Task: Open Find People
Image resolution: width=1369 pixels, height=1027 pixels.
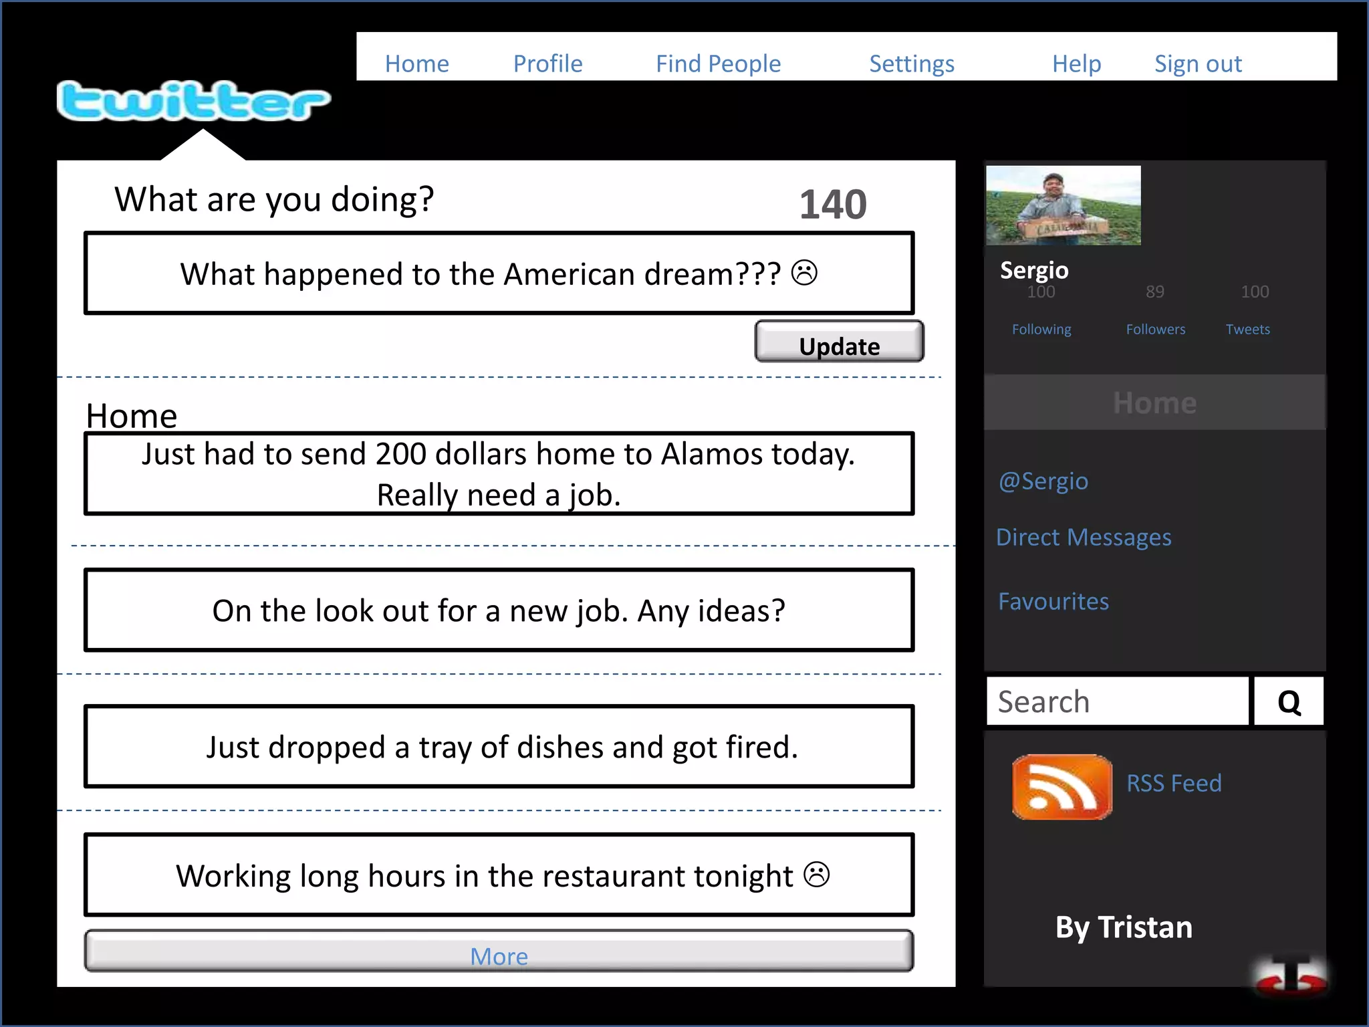Action: click(x=719, y=64)
